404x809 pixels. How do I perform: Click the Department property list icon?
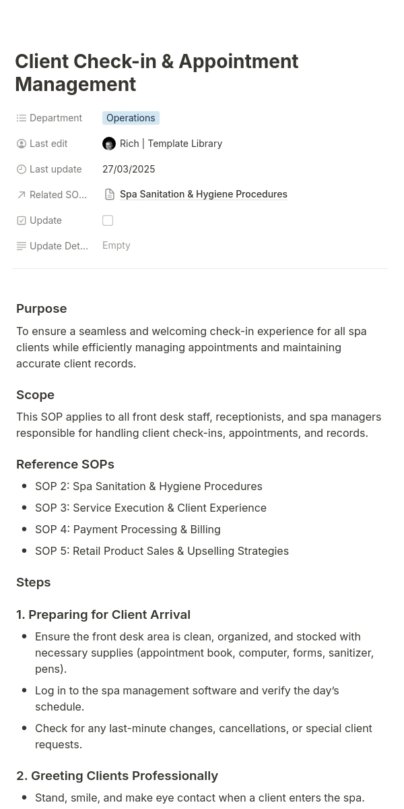click(22, 118)
